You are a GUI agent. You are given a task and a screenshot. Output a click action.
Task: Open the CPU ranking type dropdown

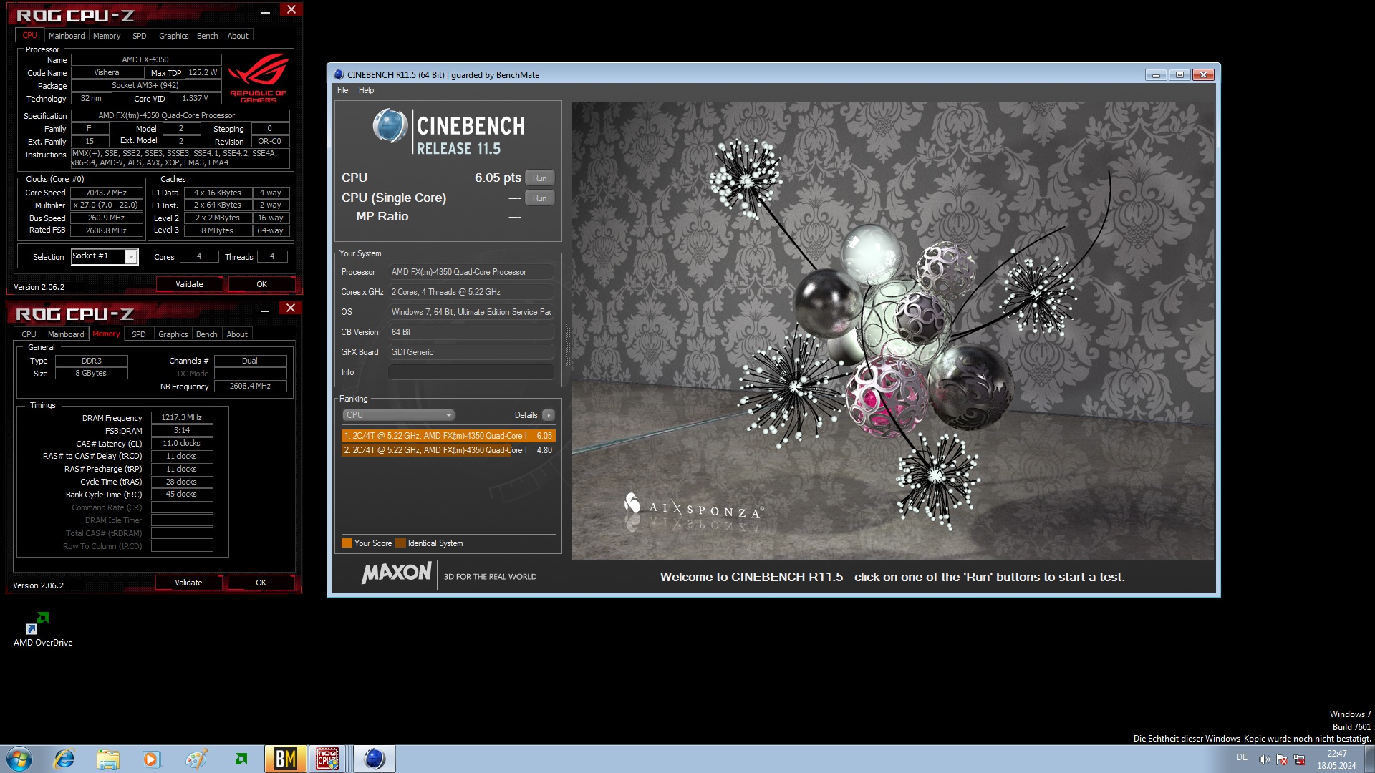point(398,415)
